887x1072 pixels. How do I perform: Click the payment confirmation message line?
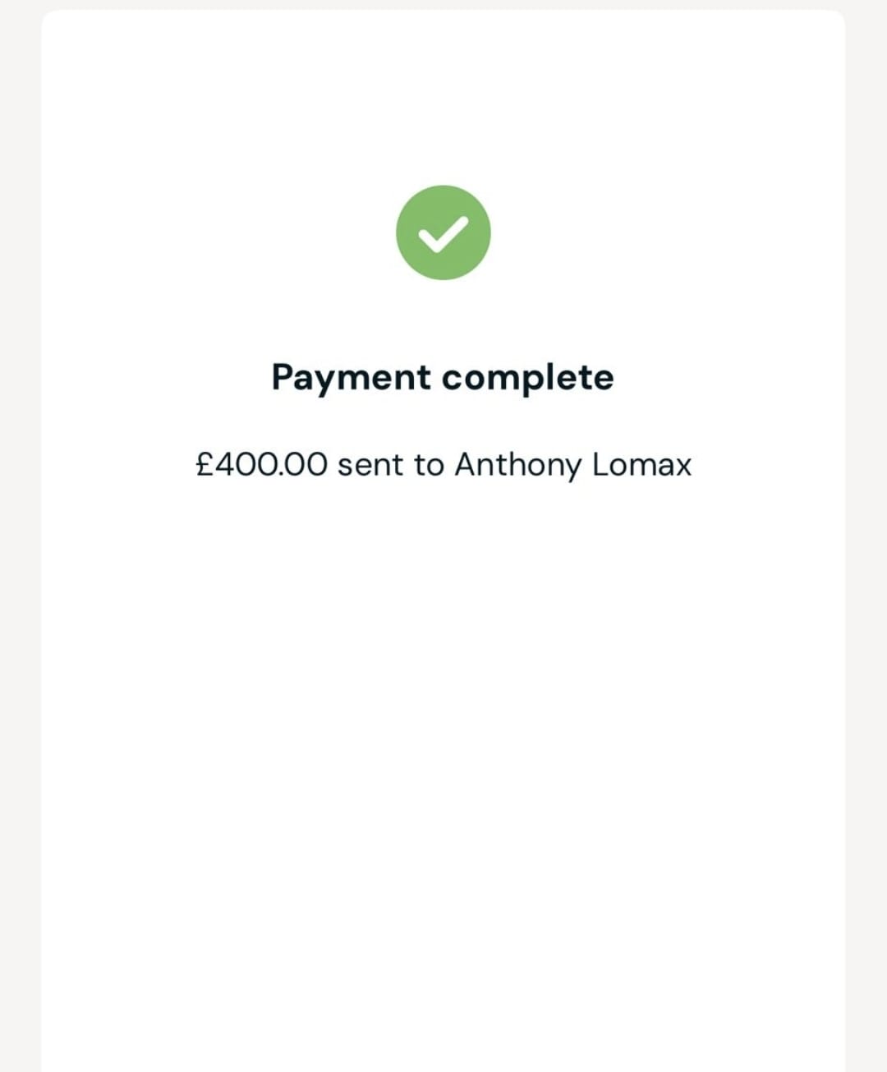tap(443, 465)
